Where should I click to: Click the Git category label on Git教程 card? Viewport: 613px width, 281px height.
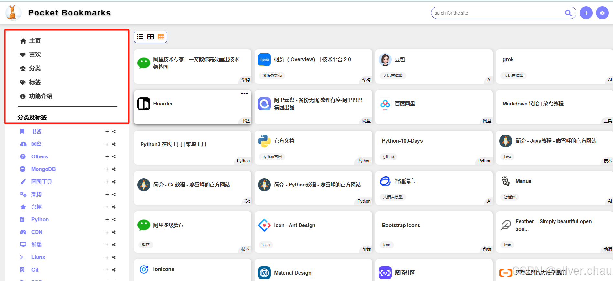(247, 201)
